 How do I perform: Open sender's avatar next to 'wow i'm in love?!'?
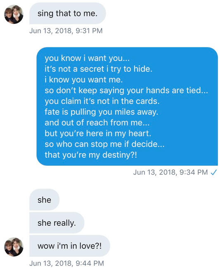pyautogui.click(x=14, y=247)
